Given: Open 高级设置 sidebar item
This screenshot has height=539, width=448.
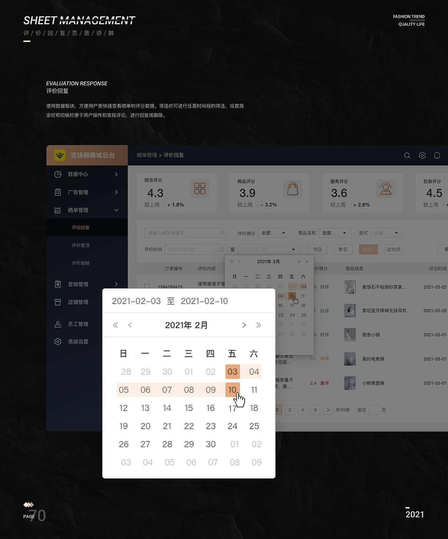Looking at the screenshot, I should [78, 341].
